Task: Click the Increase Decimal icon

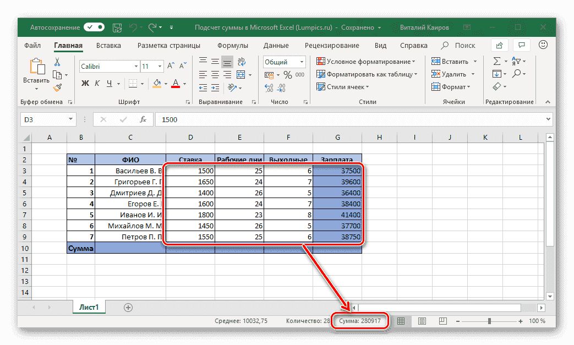Action: tap(269, 87)
